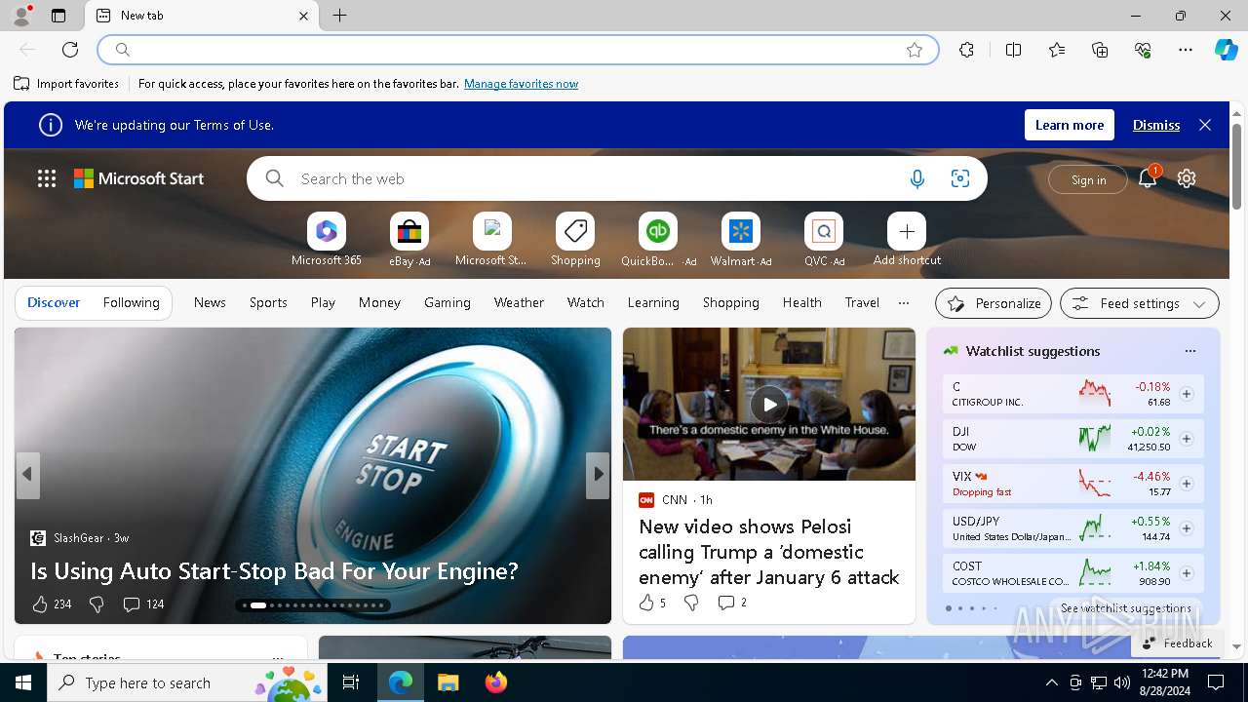Start voice search with the microphone
The width and height of the screenshot is (1248, 702).
[x=916, y=178]
